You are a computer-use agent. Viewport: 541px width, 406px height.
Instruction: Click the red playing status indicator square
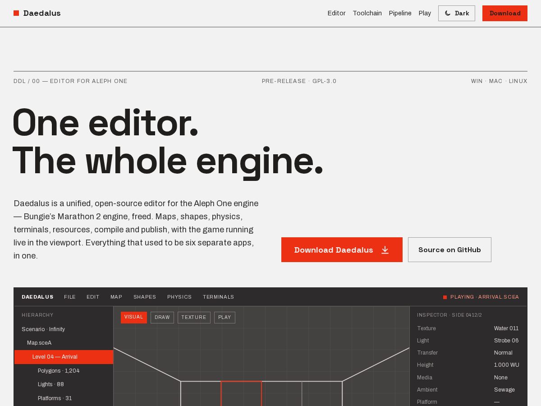[445, 297]
